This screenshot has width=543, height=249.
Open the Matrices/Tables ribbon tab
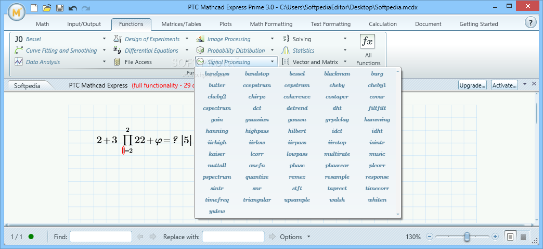click(182, 24)
